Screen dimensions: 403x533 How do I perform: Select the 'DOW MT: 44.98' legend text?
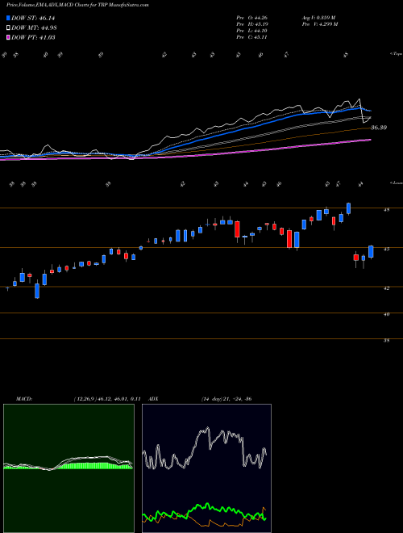point(34,27)
